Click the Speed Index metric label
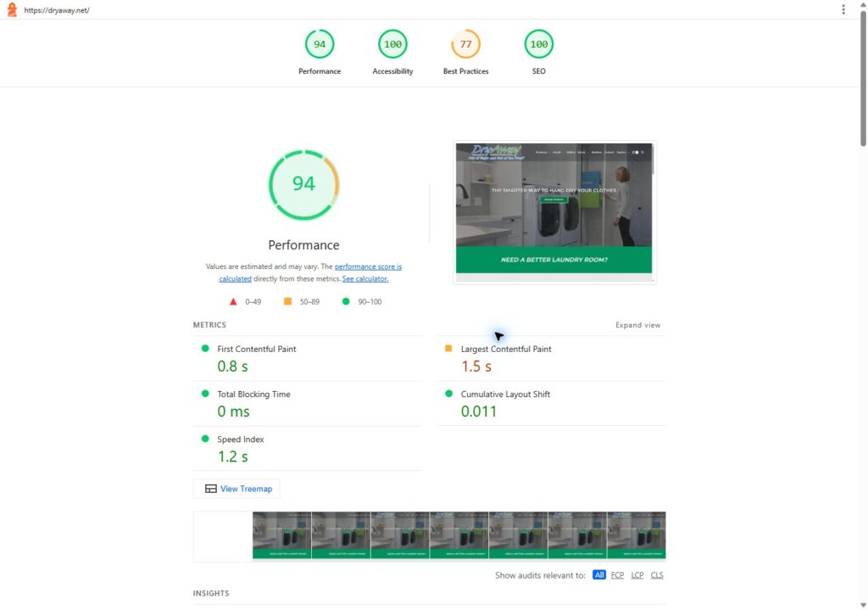This screenshot has width=868, height=610. point(240,439)
